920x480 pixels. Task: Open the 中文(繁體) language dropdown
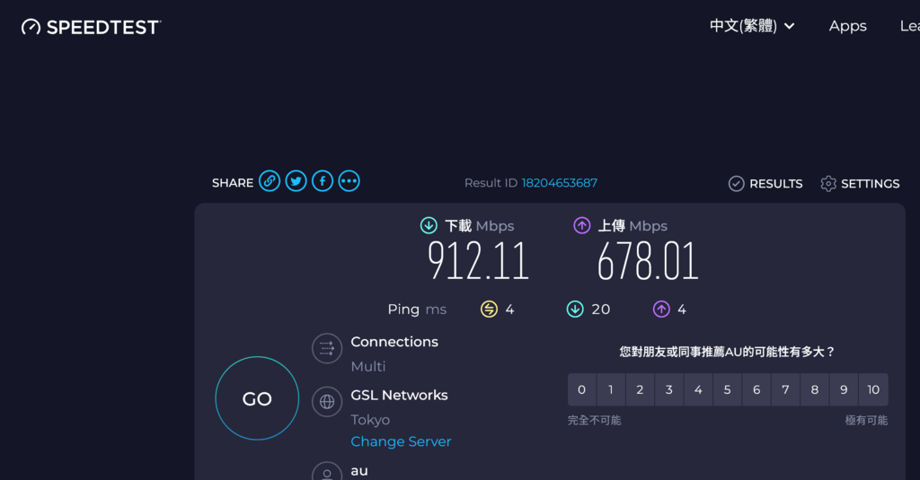point(752,26)
